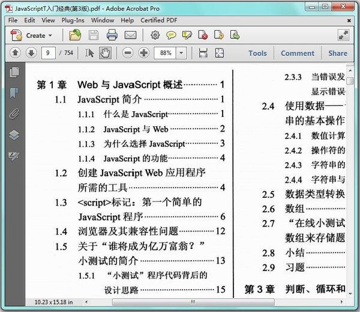Add a sticky note comment

(171, 35)
